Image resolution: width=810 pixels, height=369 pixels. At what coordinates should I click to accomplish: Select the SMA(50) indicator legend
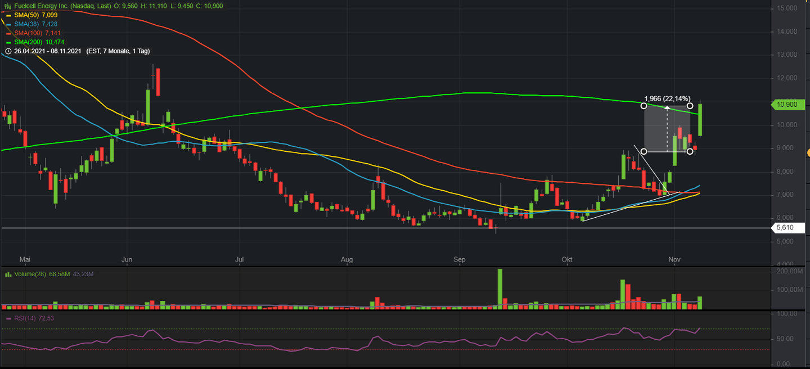click(27, 15)
